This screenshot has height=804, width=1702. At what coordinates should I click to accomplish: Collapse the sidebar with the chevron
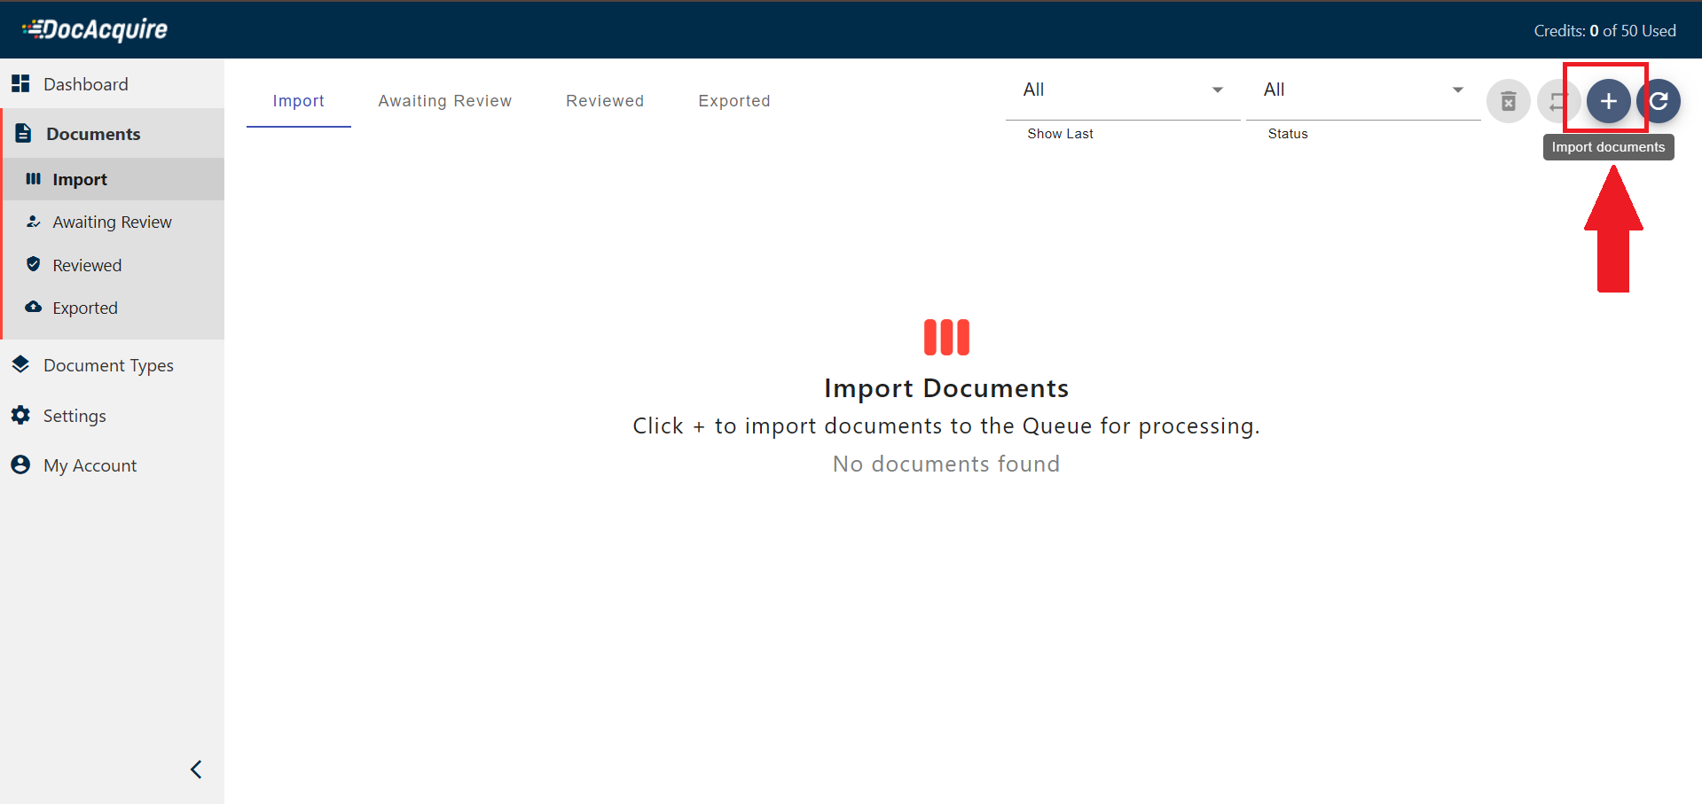point(195,769)
